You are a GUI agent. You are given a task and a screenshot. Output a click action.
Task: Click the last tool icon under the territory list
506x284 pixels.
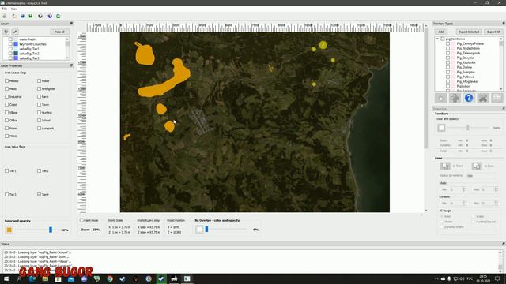coord(497,98)
